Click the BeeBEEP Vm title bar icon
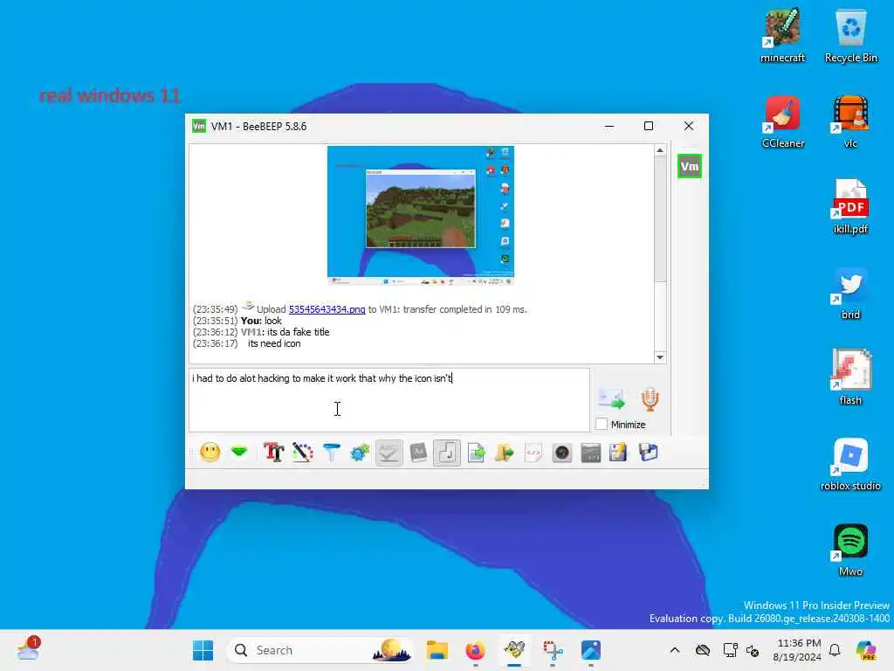 (x=198, y=126)
